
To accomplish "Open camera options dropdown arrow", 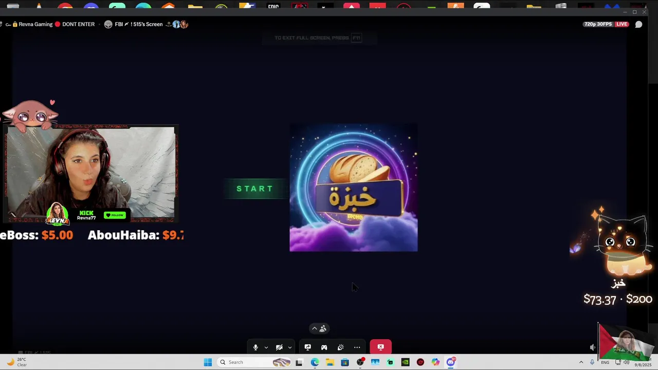I will coord(289,347).
